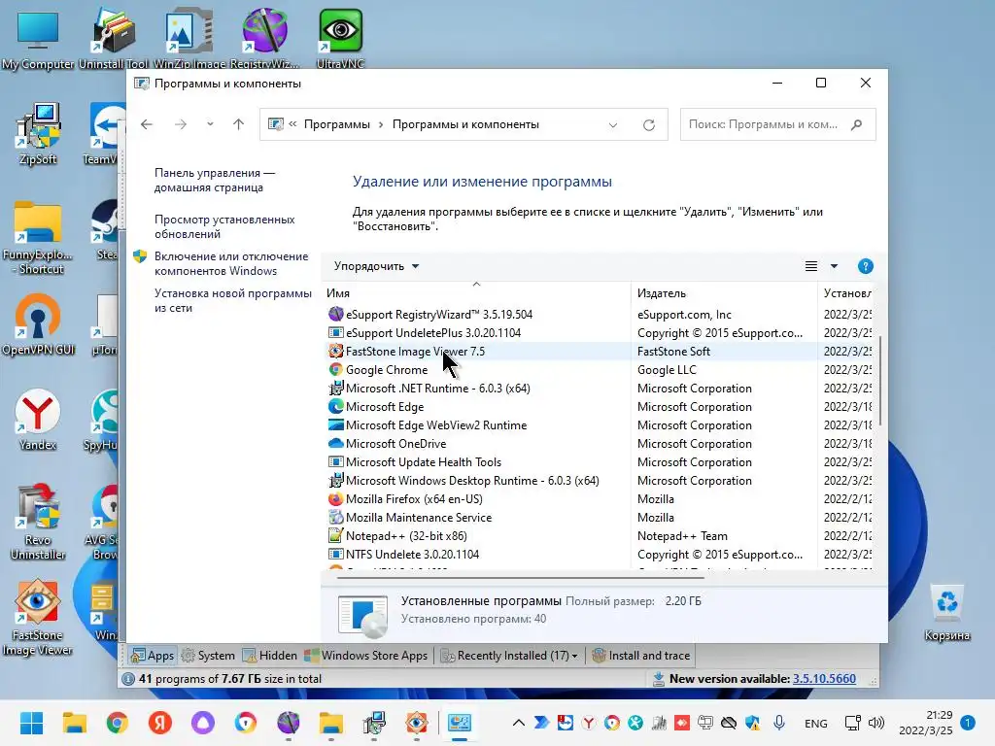
Task: Sort by the Имя column header
Action: pyautogui.click(x=477, y=293)
